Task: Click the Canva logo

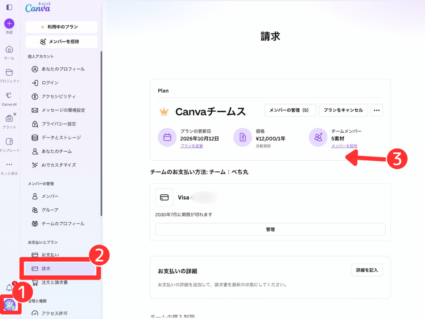Action: pos(37,7)
